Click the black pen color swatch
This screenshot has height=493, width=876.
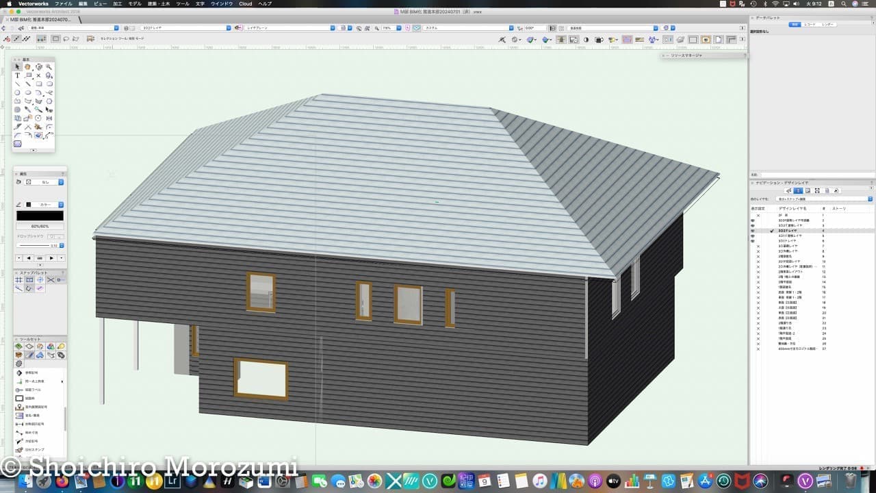[x=40, y=216]
